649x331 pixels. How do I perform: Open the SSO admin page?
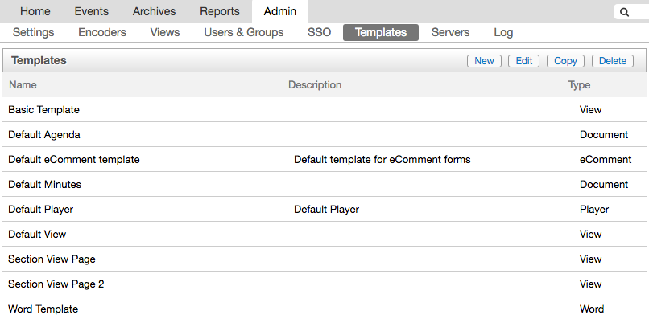(x=319, y=32)
